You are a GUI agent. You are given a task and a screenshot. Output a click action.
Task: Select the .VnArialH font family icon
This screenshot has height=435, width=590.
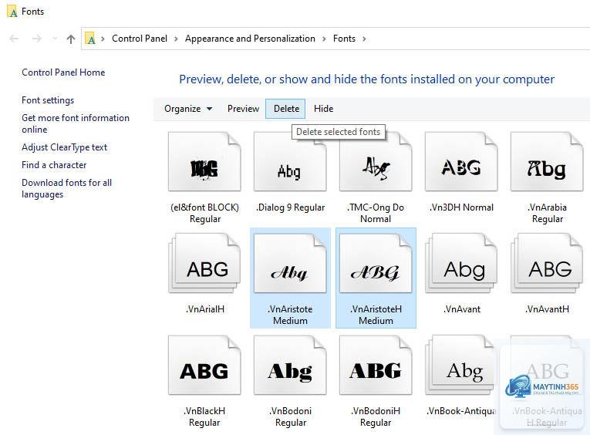click(204, 264)
